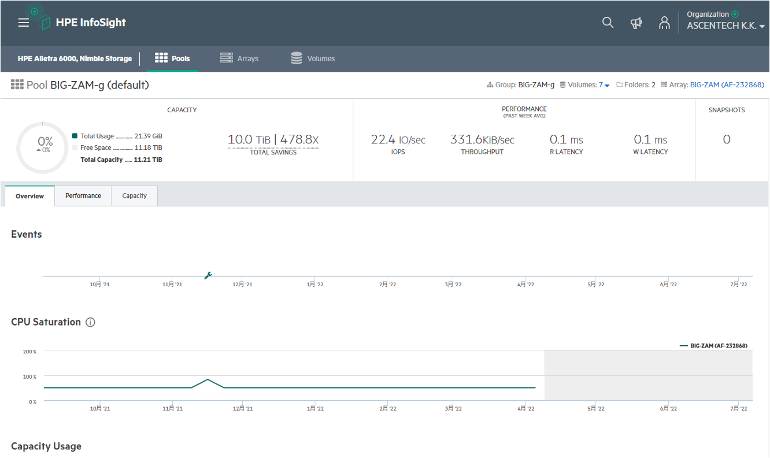This screenshot has width=770, height=458.
Task: Switch to the Pools tab
Action: tap(172, 58)
